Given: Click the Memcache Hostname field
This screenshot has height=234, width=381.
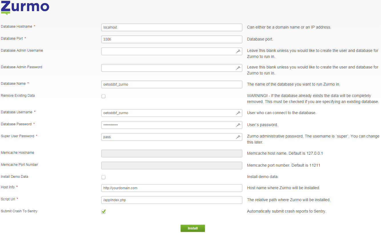Looking at the screenshot, I should click(172, 154).
